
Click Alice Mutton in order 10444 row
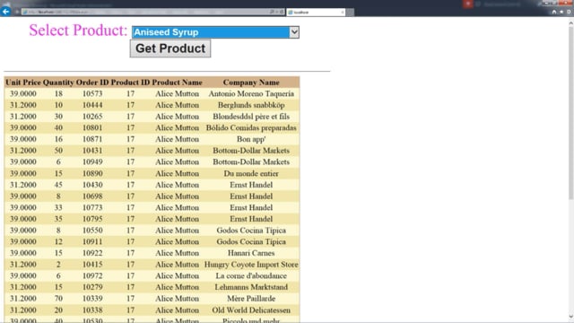click(177, 105)
